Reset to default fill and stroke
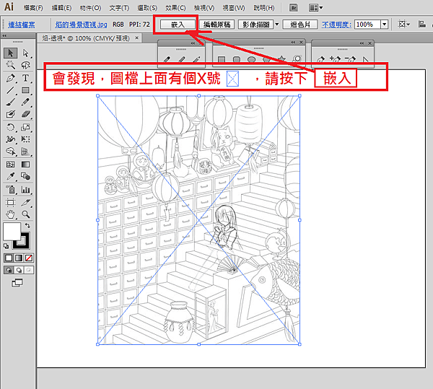 coord(6,245)
